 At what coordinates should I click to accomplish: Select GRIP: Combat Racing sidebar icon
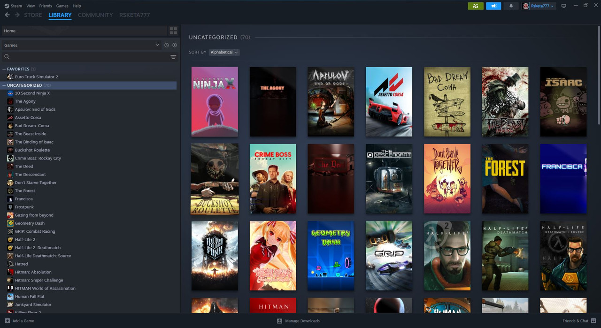tap(10, 231)
